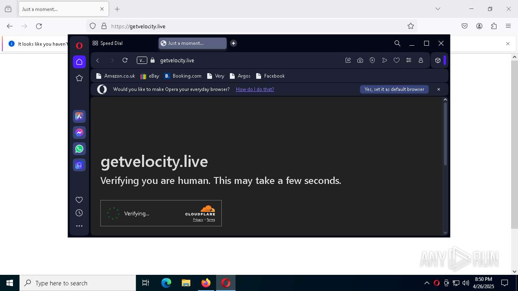The image size is (518, 291).
Task: Reload the page in Opera
Action: (x=125, y=60)
